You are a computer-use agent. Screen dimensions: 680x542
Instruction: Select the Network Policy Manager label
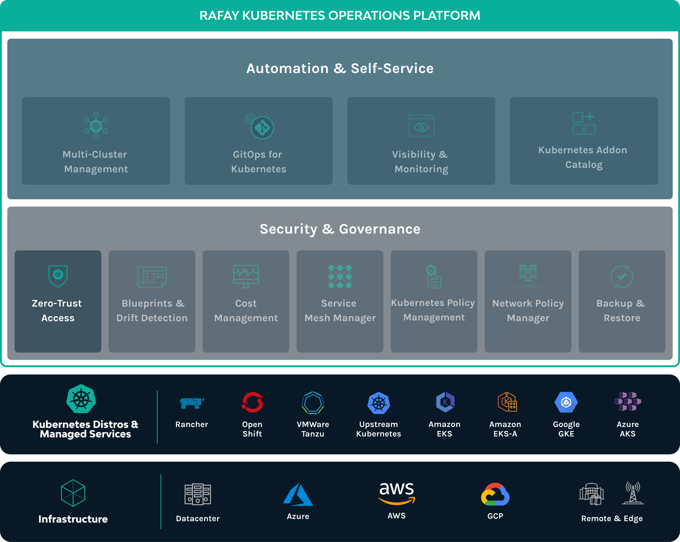(x=528, y=311)
